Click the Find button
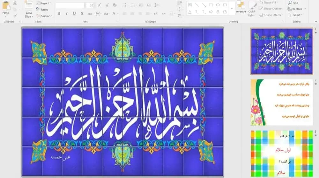The width and height of the screenshot is (319, 178). pyautogui.click(x=293, y=3)
